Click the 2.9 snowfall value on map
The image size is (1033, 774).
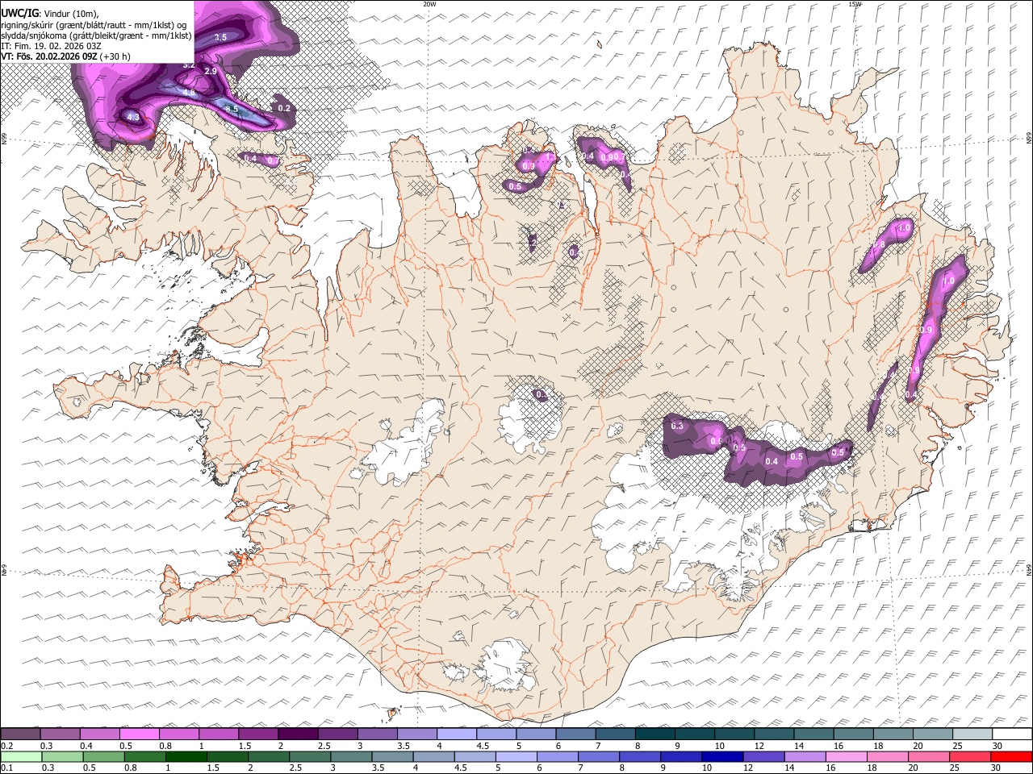pos(211,72)
